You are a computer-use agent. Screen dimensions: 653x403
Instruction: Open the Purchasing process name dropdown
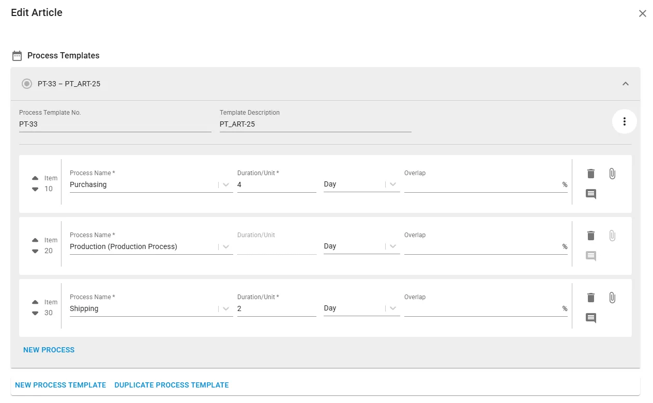click(x=226, y=184)
